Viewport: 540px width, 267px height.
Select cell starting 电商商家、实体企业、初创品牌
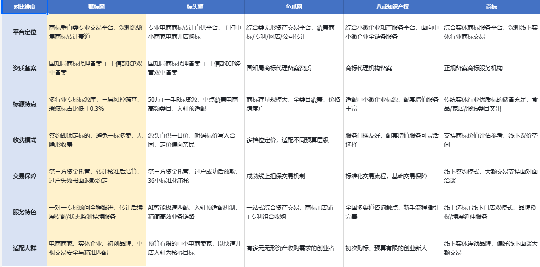click(96, 248)
